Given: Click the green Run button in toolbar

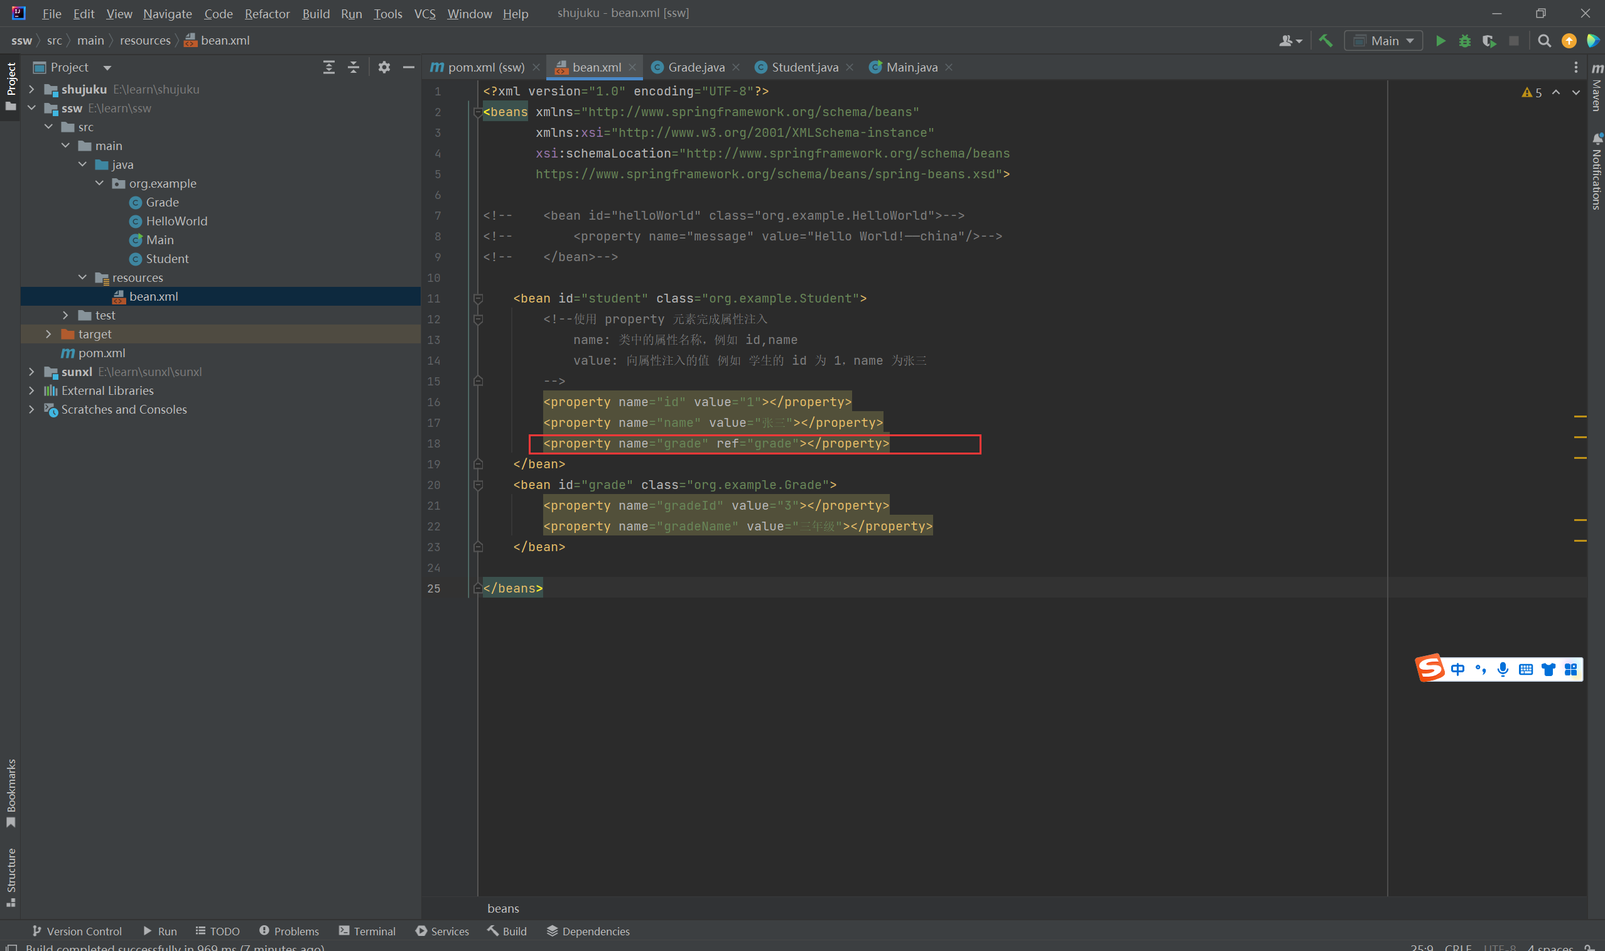Looking at the screenshot, I should 1440,41.
